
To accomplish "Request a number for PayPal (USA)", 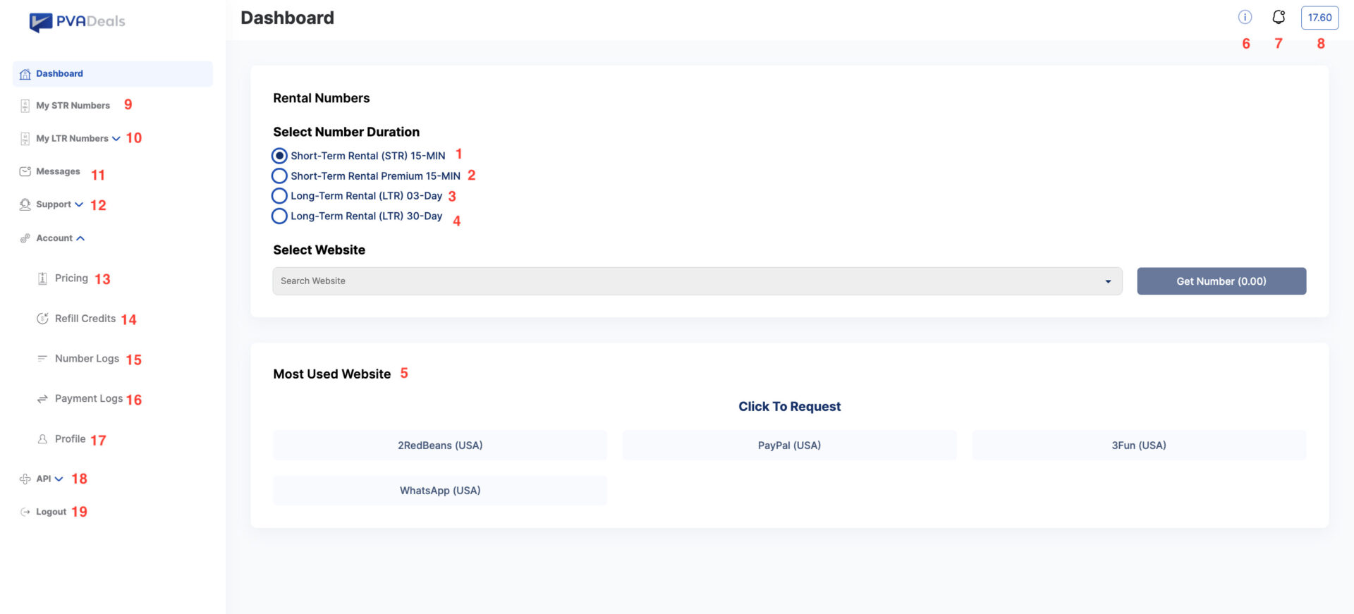I will 789,446.
